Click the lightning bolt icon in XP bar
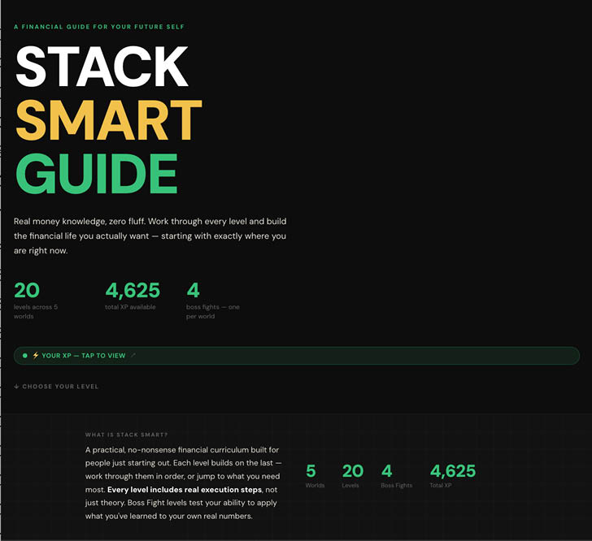The height and width of the screenshot is (541, 592). (36, 355)
